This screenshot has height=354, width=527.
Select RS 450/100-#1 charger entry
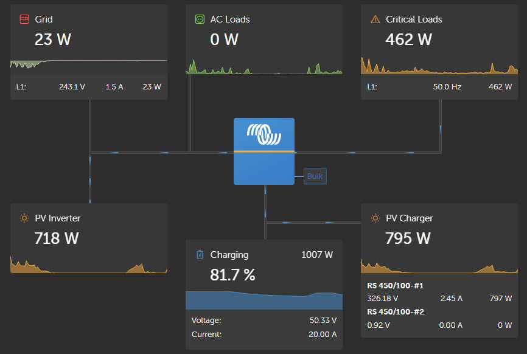coord(439,292)
